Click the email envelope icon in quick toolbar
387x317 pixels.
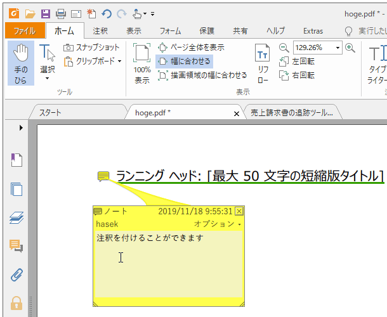click(76, 14)
